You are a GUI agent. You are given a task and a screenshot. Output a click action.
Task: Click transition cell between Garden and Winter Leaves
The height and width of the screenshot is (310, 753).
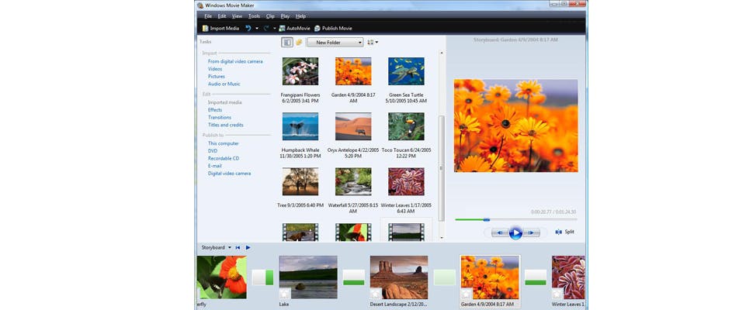536,277
